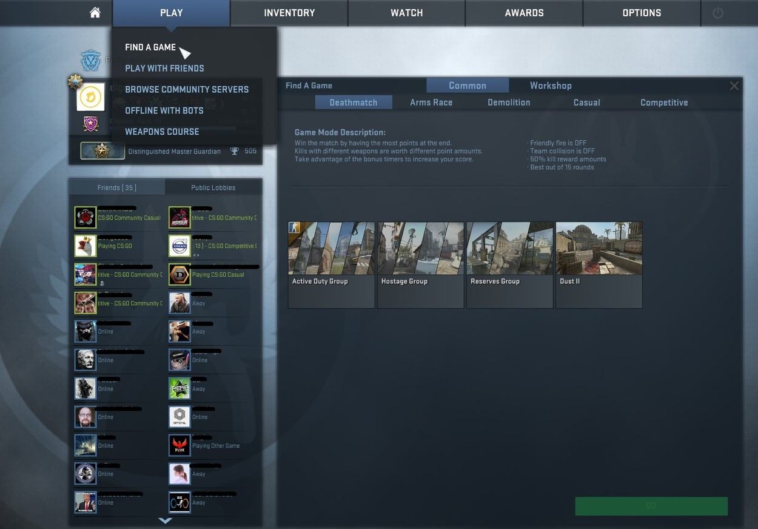Select the Competitive game mode
The width and height of the screenshot is (758, 529).
(x=664, y=103)
